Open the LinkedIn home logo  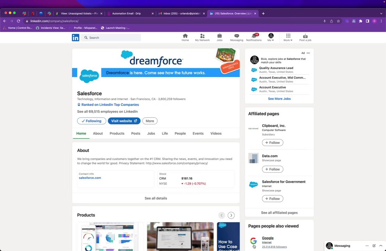(x=76, y=37)
